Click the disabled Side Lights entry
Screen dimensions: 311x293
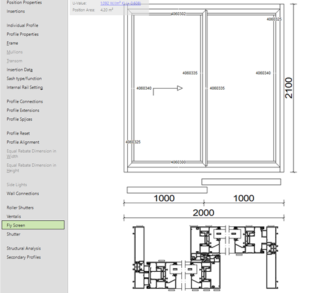pos(16,184)
